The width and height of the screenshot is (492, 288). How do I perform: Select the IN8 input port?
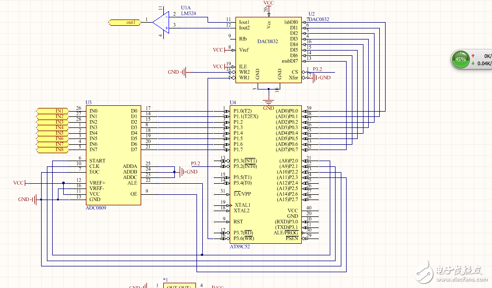click(x=52, y=150)
